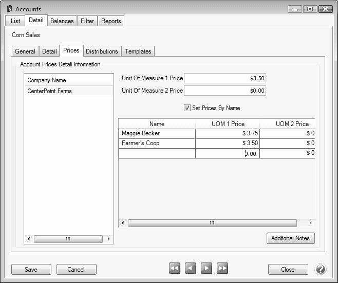Click the Accounts window title icon
The width and height of the screenshot is (338, 283).
point(9,9)
